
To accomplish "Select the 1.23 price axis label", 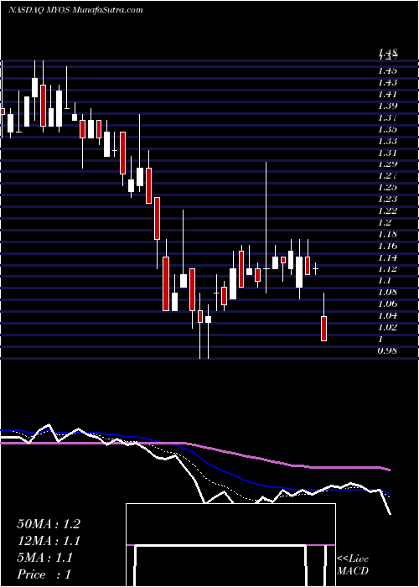I will point(387,199).
